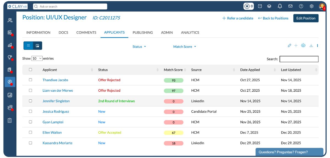
Task: Click the robot AI icon above table
Action: click(x=303, y=45)
